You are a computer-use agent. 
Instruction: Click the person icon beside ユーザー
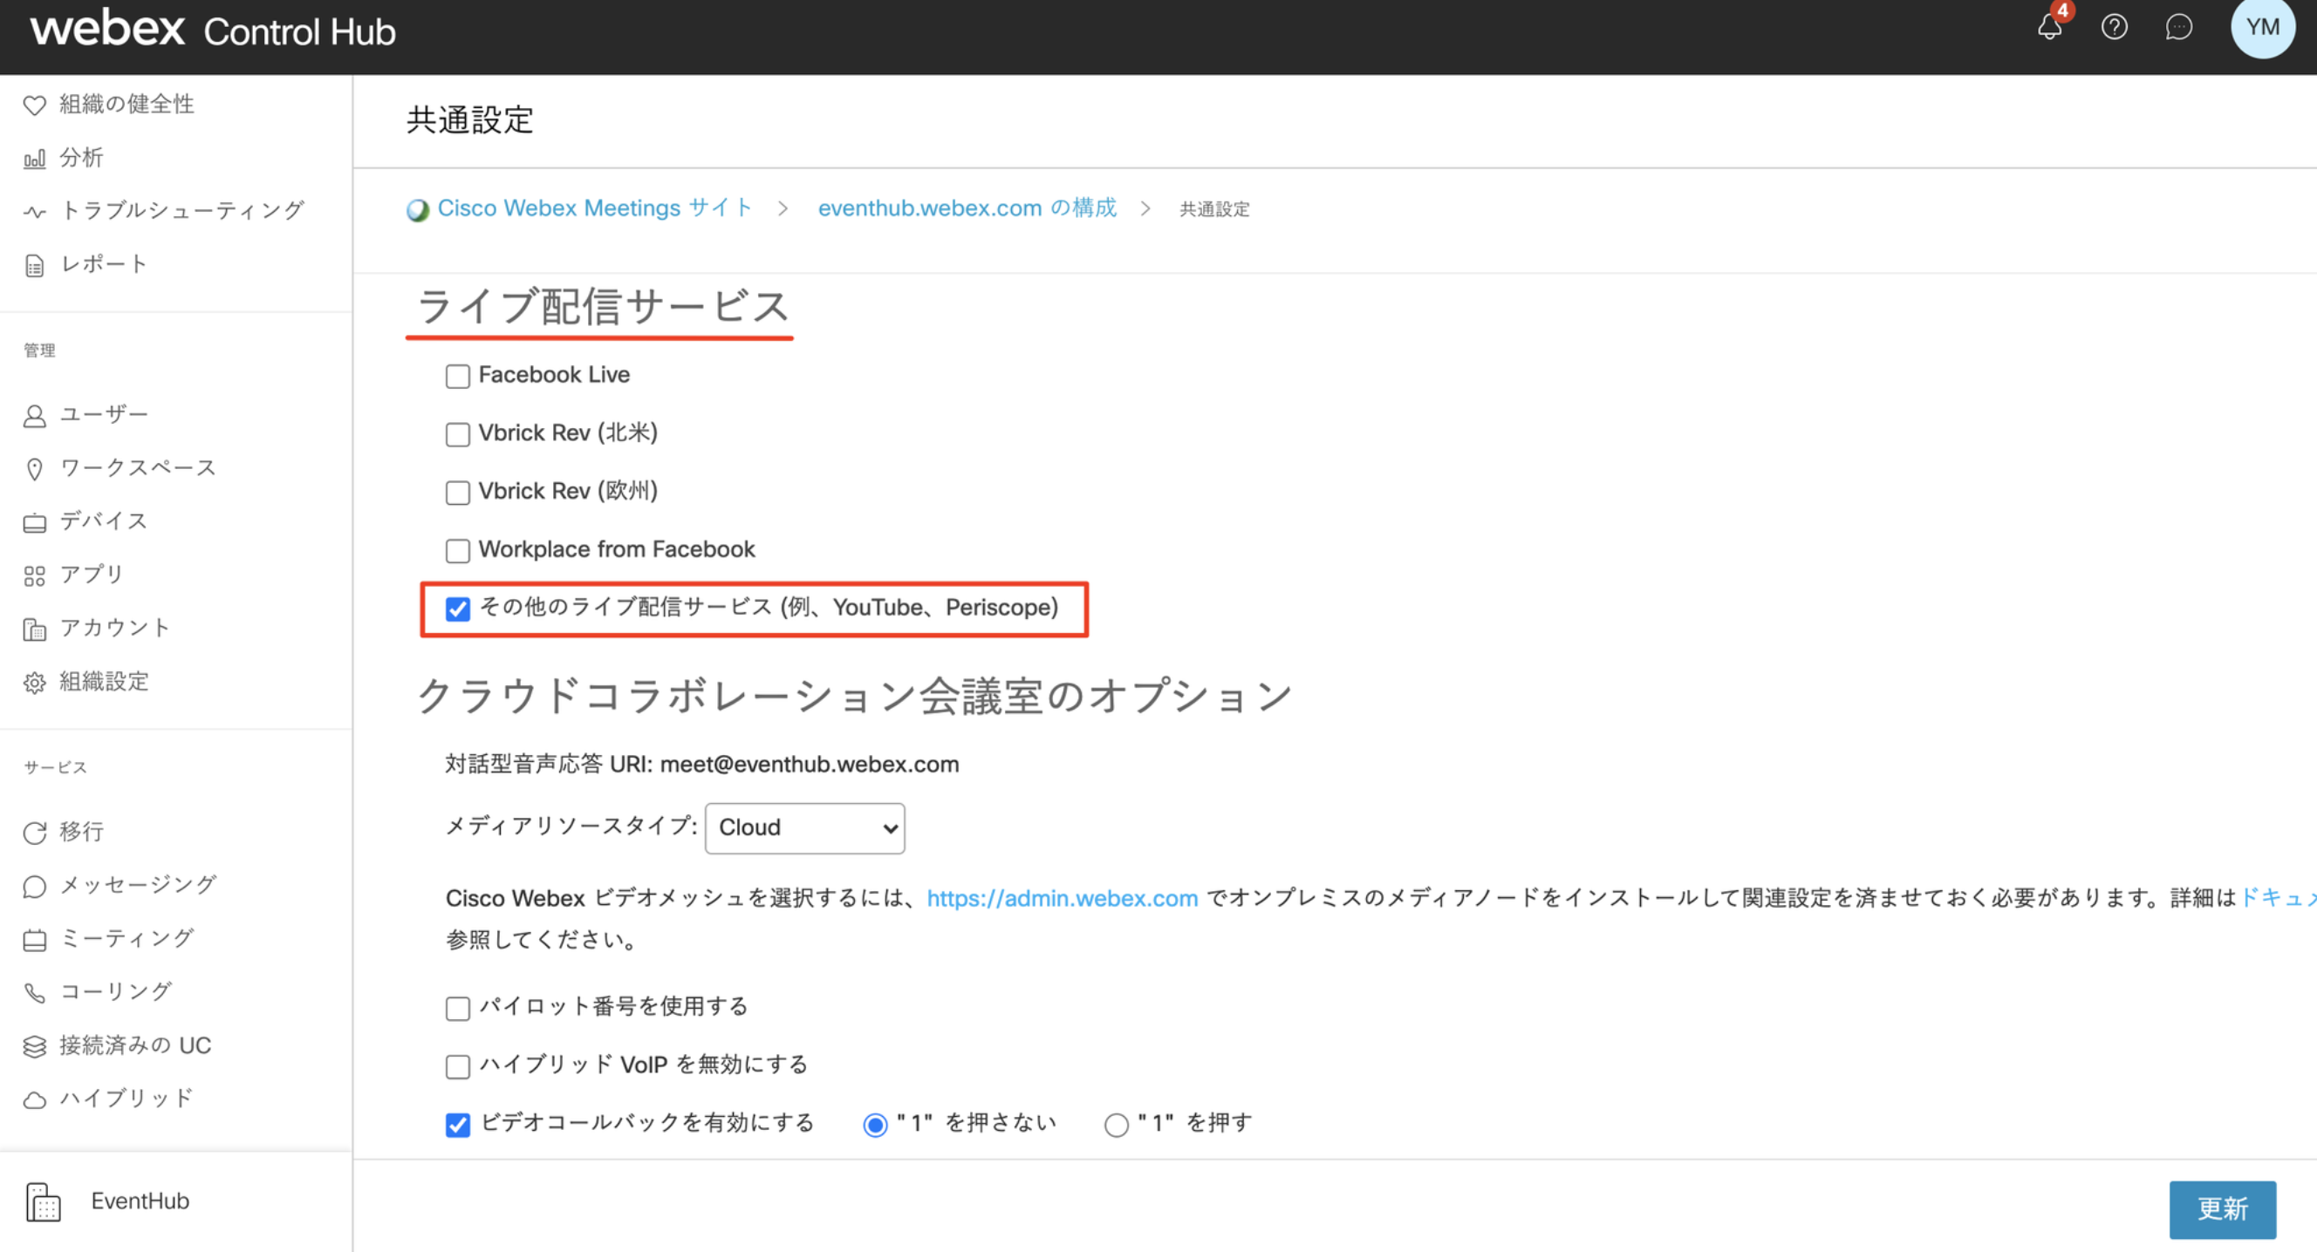click(34, 416)
